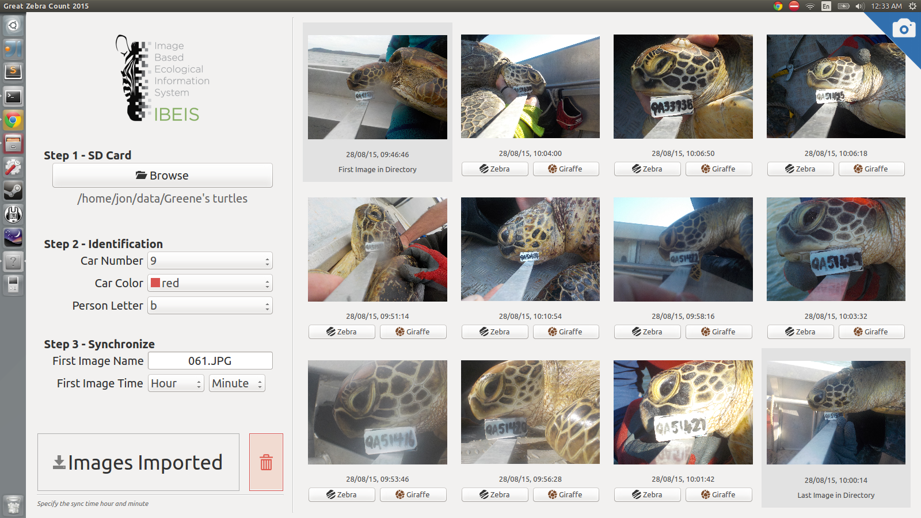Image resolution: width=921 pixels, height=518 pixels.
Task: Open Trash at bottom of launcher
Action: click(13, 505)
